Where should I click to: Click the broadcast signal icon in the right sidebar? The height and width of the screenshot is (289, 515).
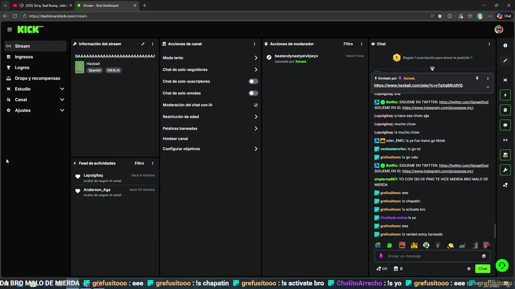coord(505,140)
